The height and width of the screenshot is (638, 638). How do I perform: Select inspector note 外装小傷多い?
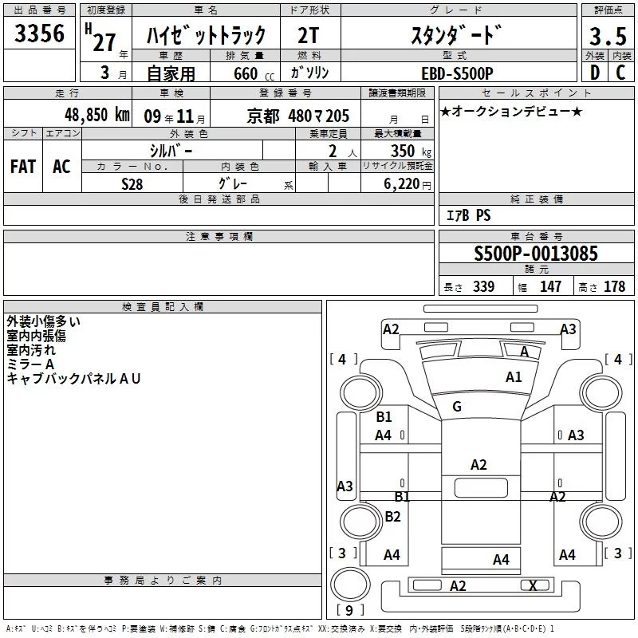(x=43, y=321)
